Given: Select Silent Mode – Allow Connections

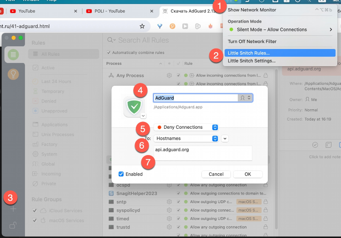Looking at the screenshot, I should (x=280, y=29).
